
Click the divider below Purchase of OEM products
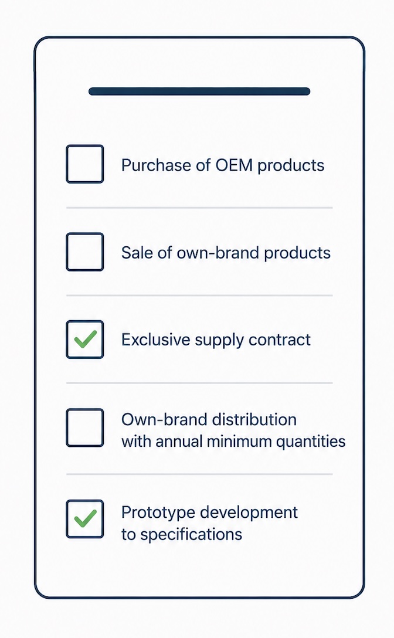coord(199,208)
